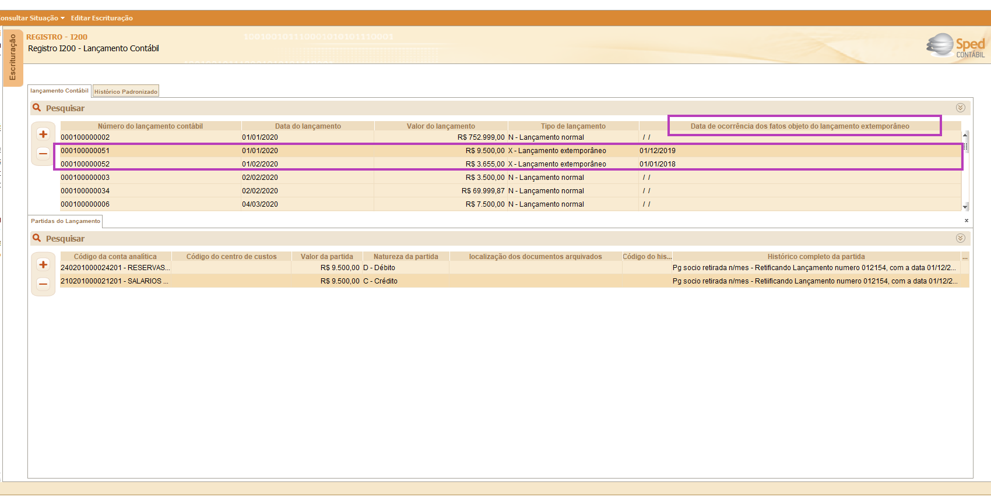Select lançamento row 000100000002
This screenshot has width=991, height=496.
511,137
